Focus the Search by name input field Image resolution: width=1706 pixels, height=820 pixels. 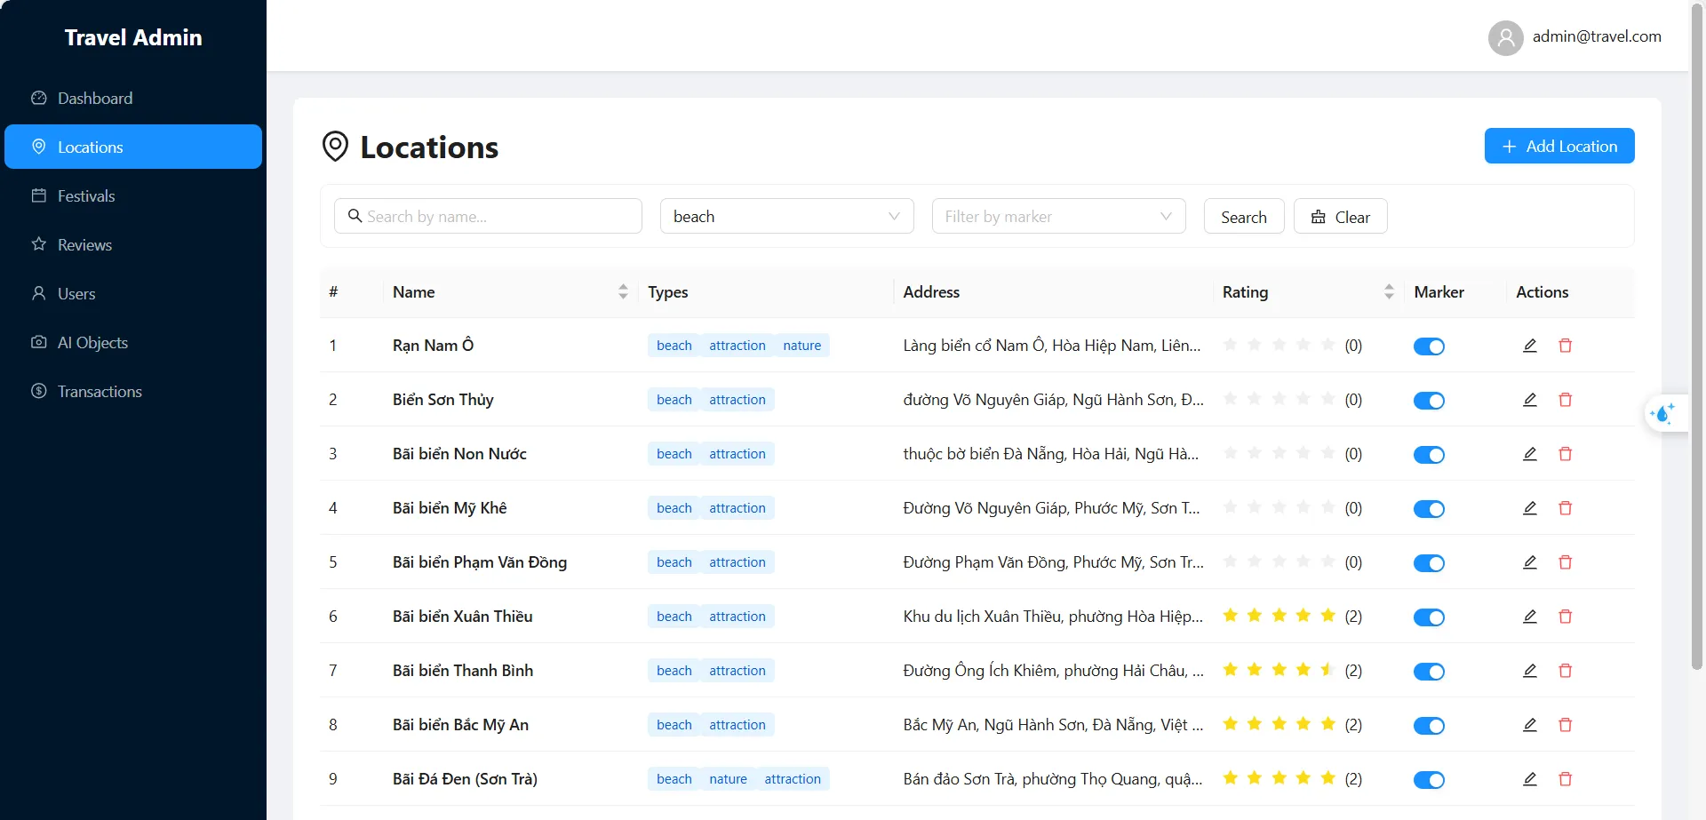coord(488,216)
